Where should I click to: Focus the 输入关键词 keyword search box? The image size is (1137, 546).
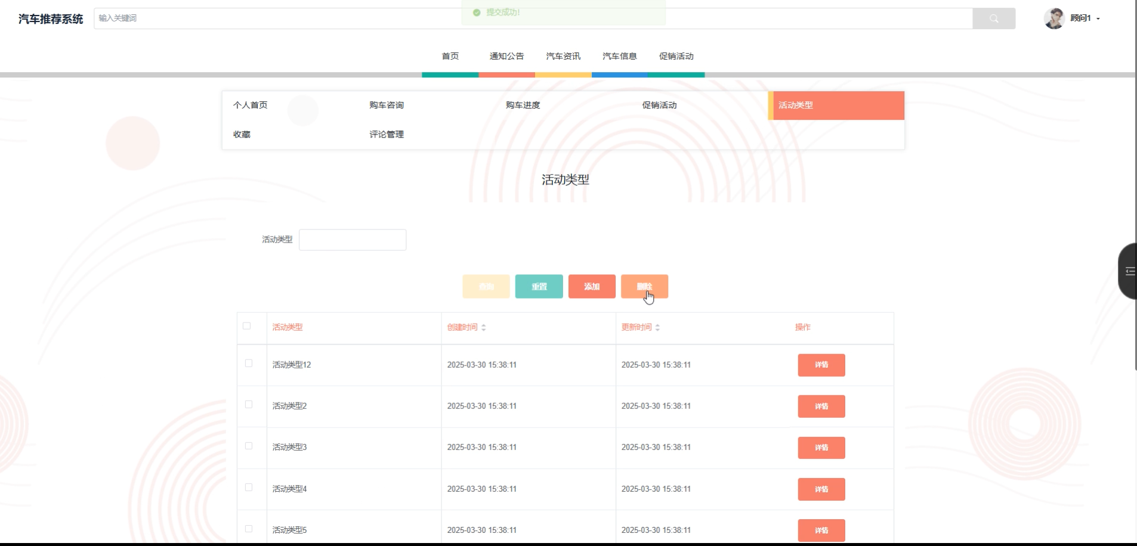533,18
